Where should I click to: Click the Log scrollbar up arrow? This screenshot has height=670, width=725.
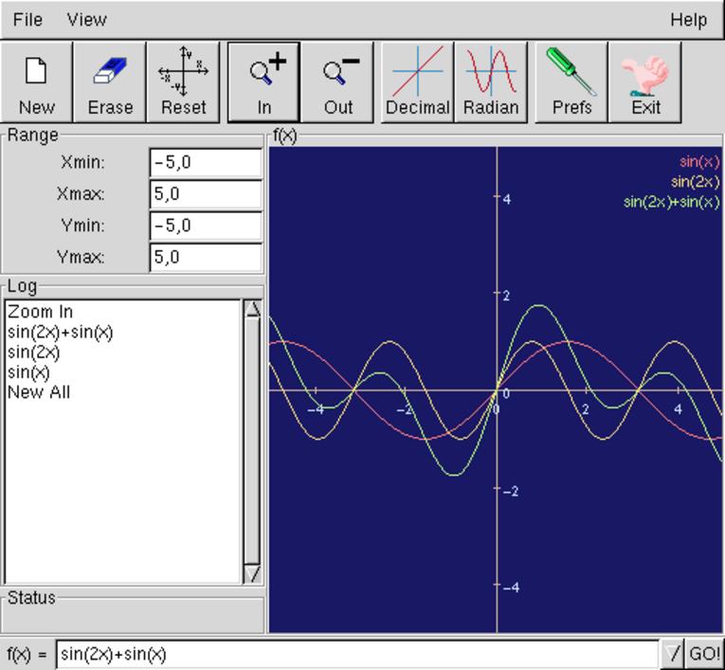252,311
